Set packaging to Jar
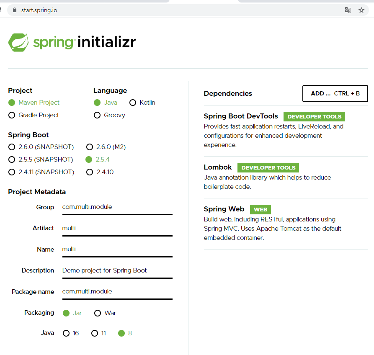 point(66,313)
